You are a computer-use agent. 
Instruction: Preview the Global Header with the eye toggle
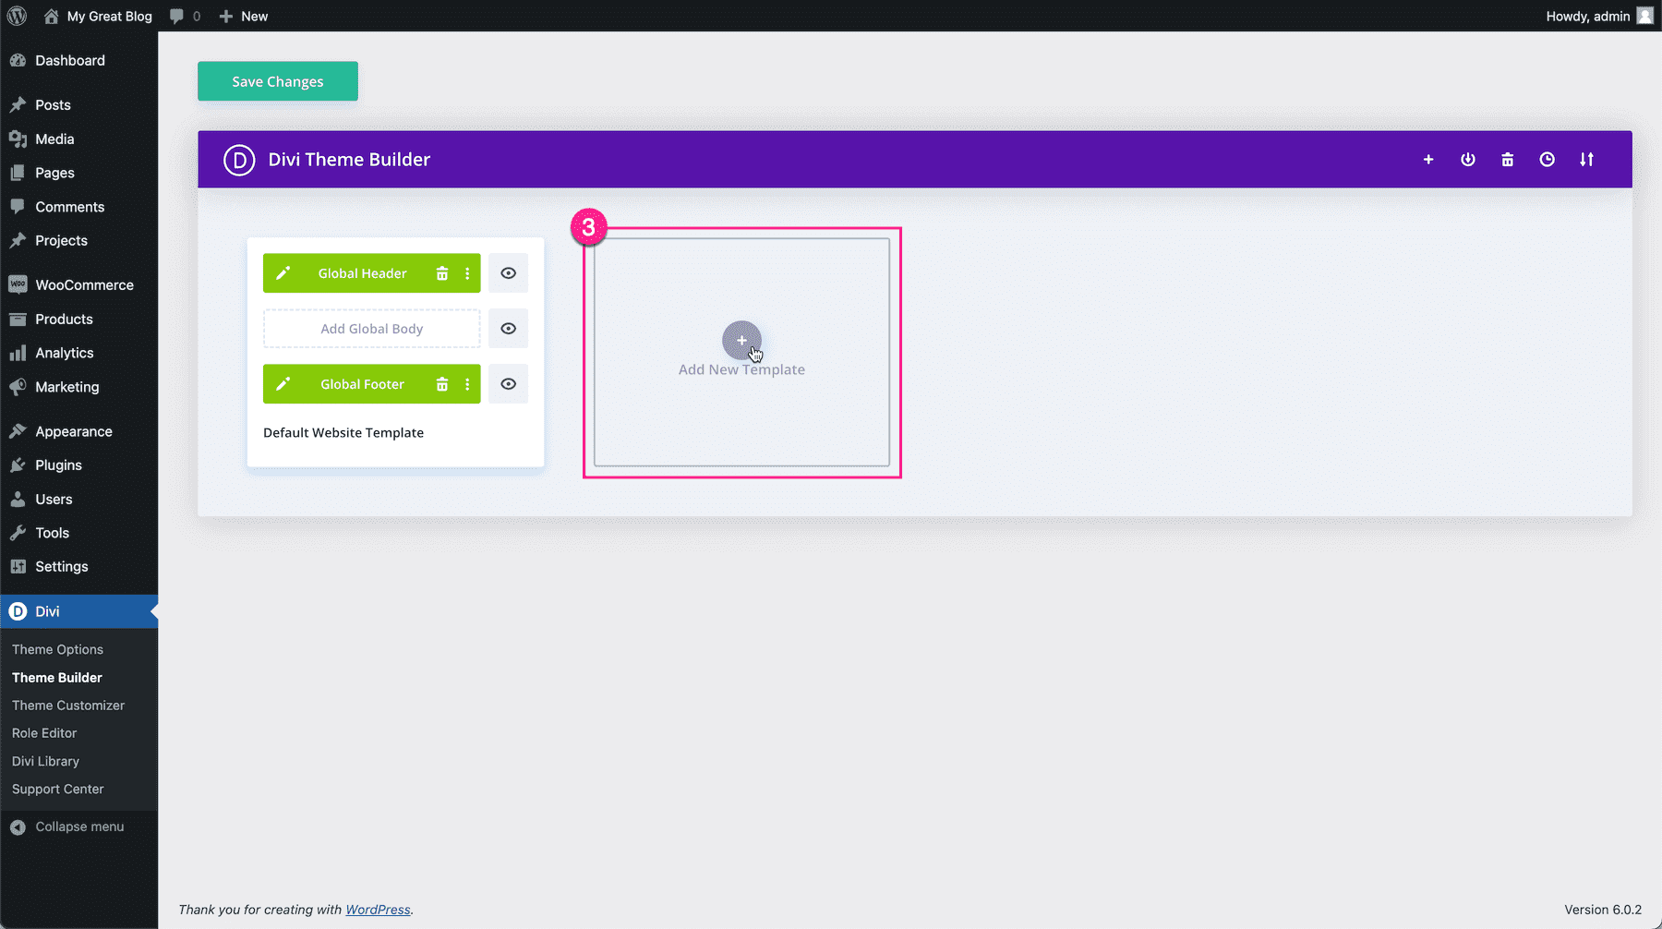(x=508, y=273)
